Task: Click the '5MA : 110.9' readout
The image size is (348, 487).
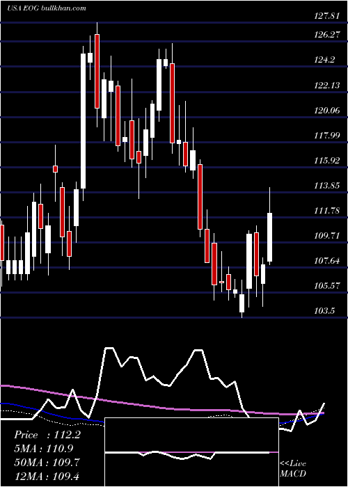Action: 43,448
